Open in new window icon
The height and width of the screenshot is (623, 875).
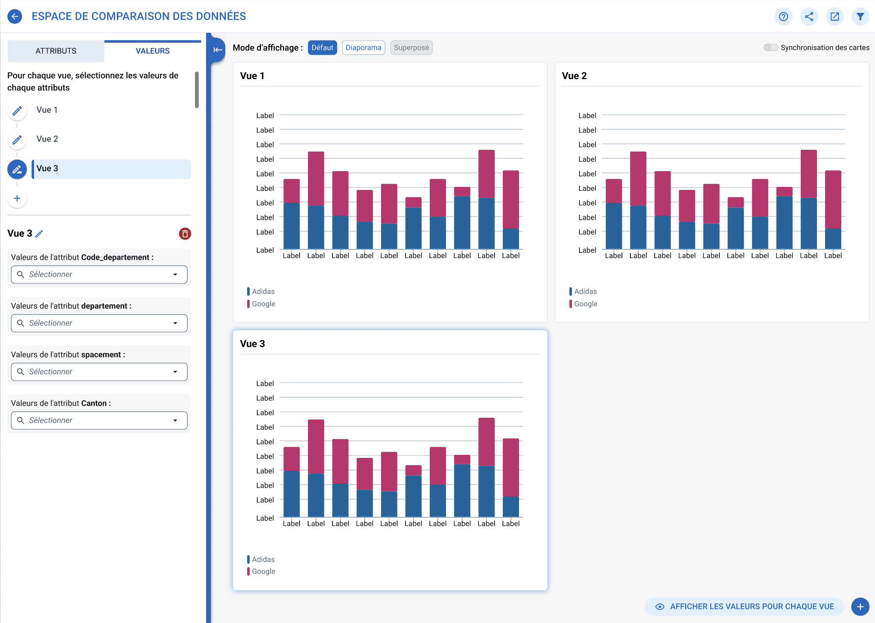click(834, 17)
